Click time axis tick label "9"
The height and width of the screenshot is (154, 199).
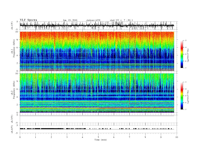click(161, 137)
